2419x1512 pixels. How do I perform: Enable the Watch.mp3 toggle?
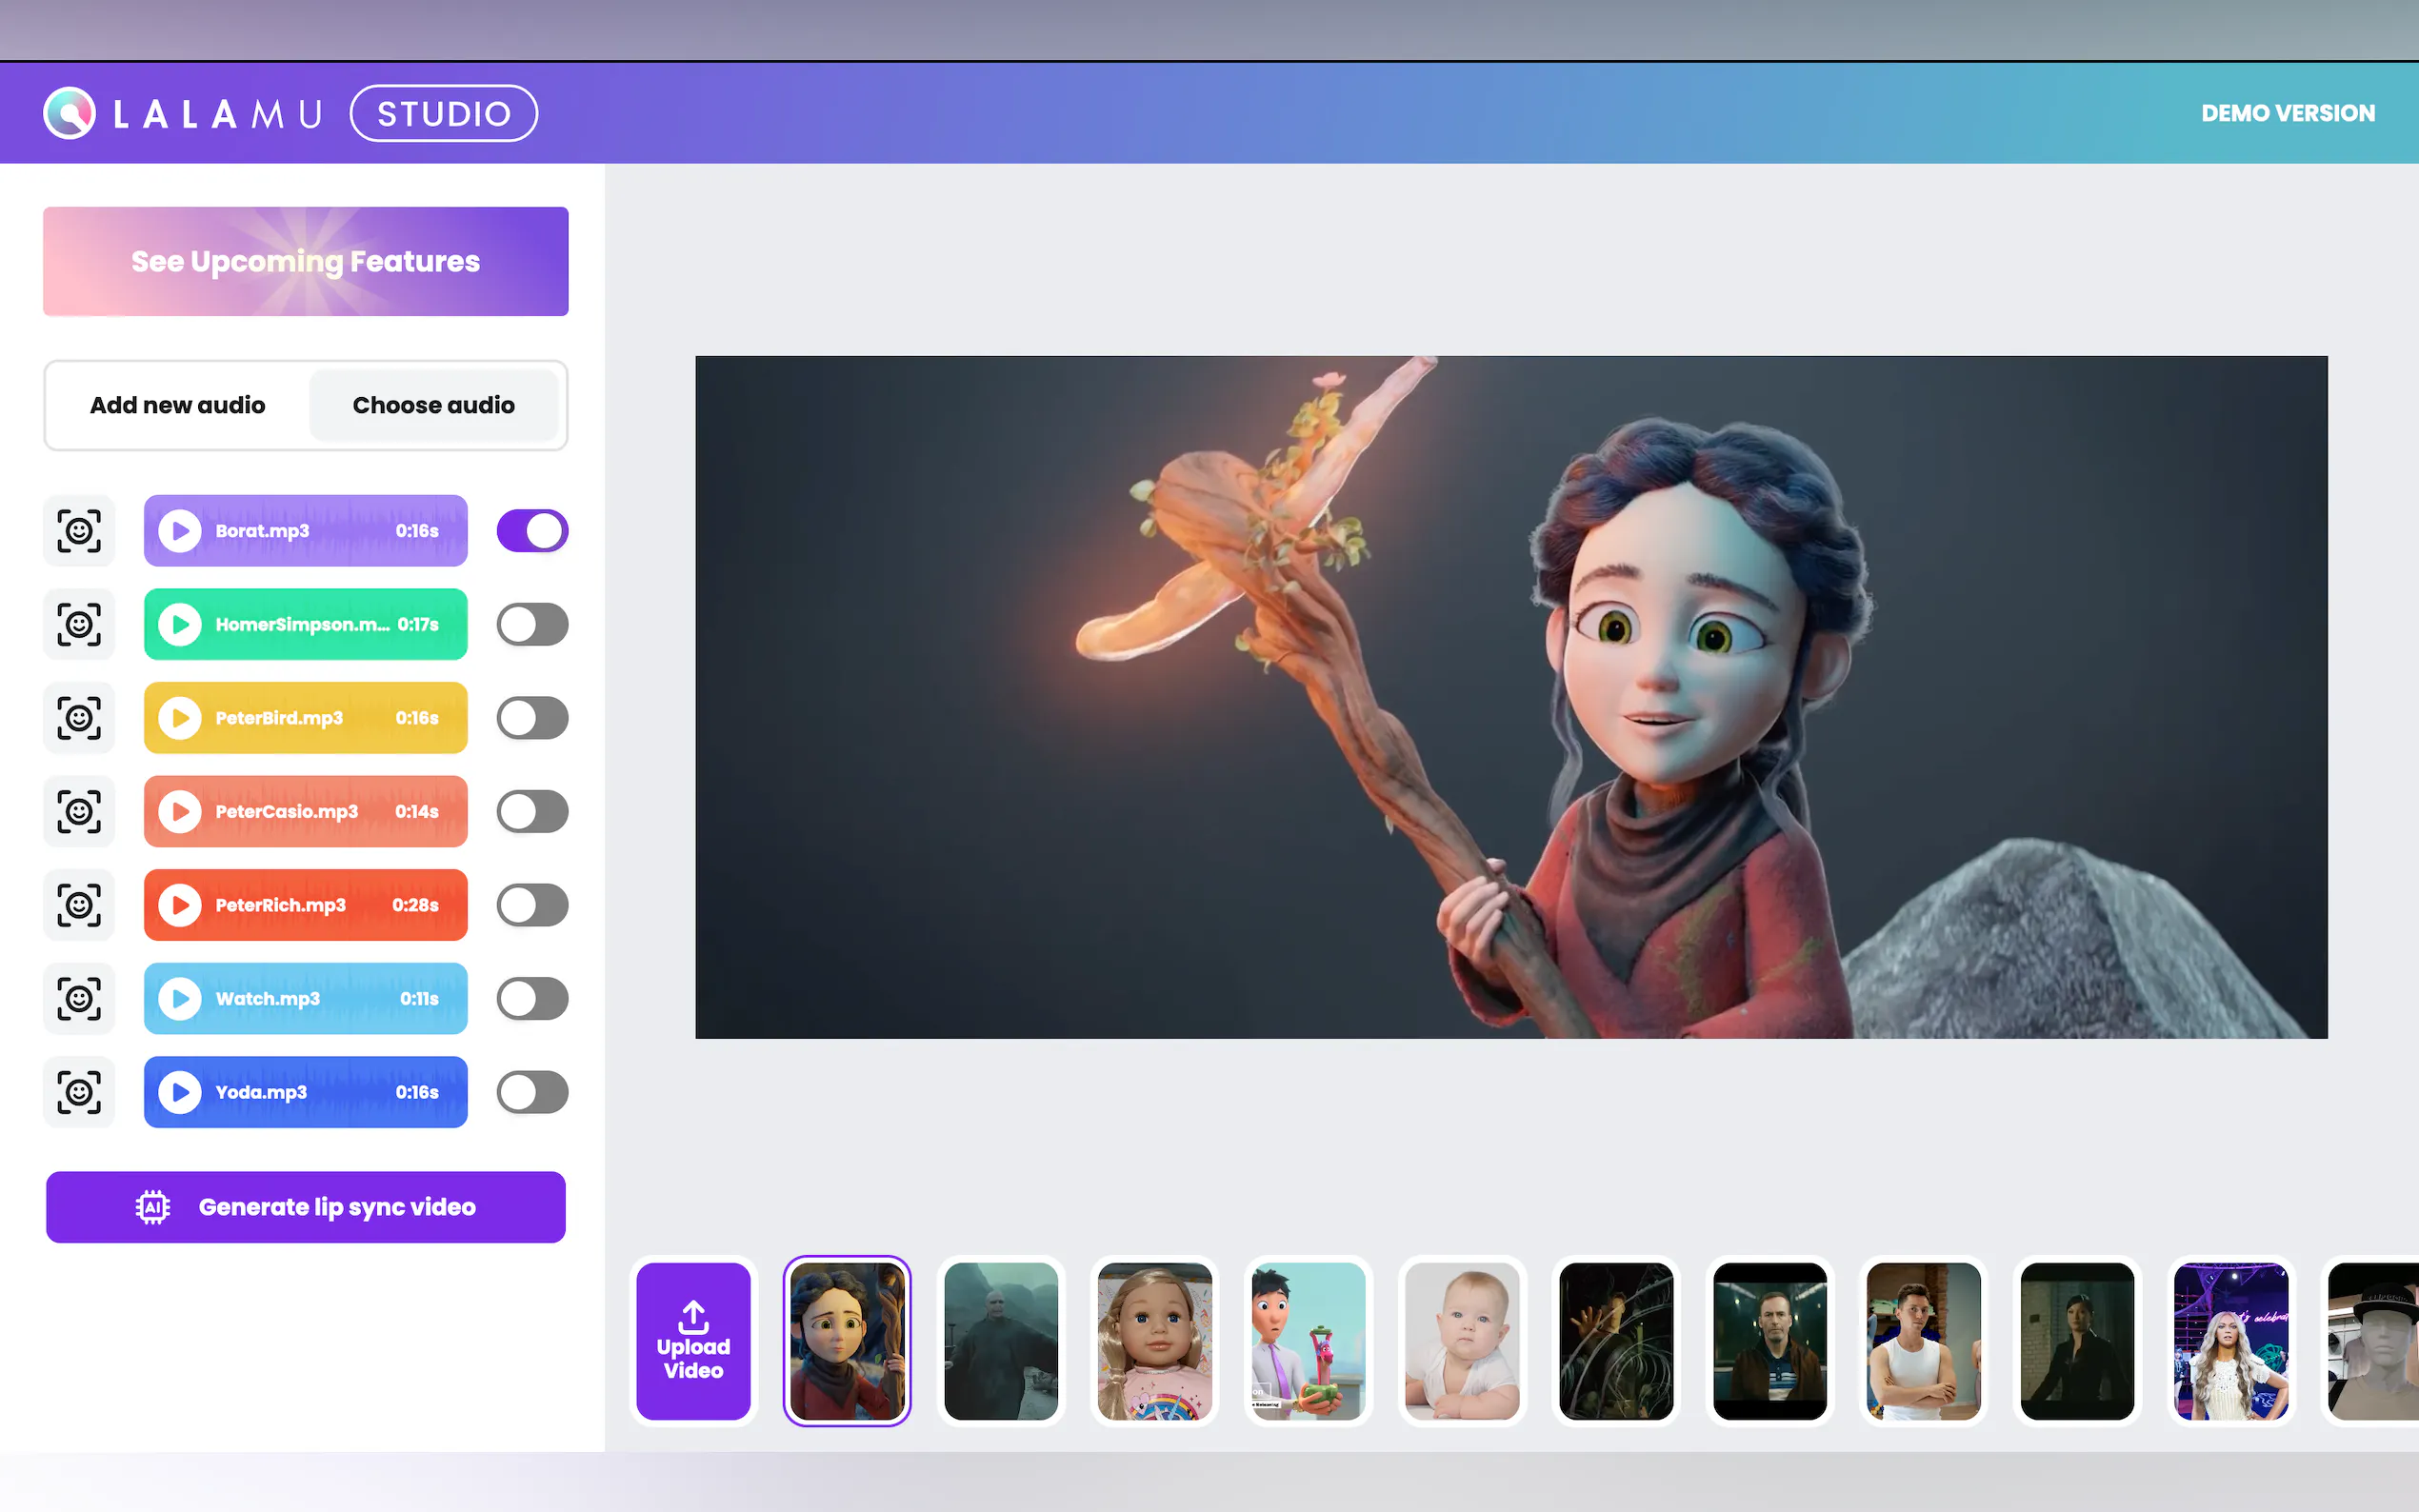click(532, 998)
